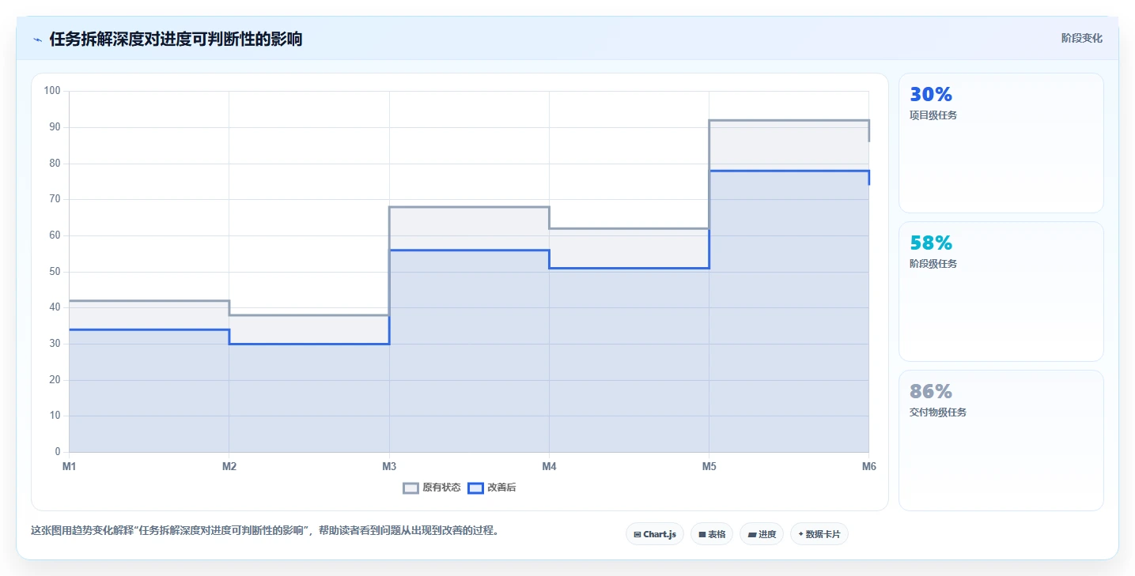Click the 阶段级任务 caption

[933, 264]
